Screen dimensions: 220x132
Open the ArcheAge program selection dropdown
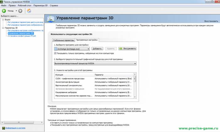[x=88, y=49]
